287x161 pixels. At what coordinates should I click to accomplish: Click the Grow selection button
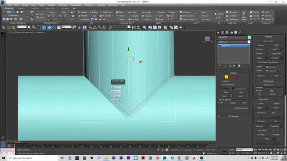[241, 93]
